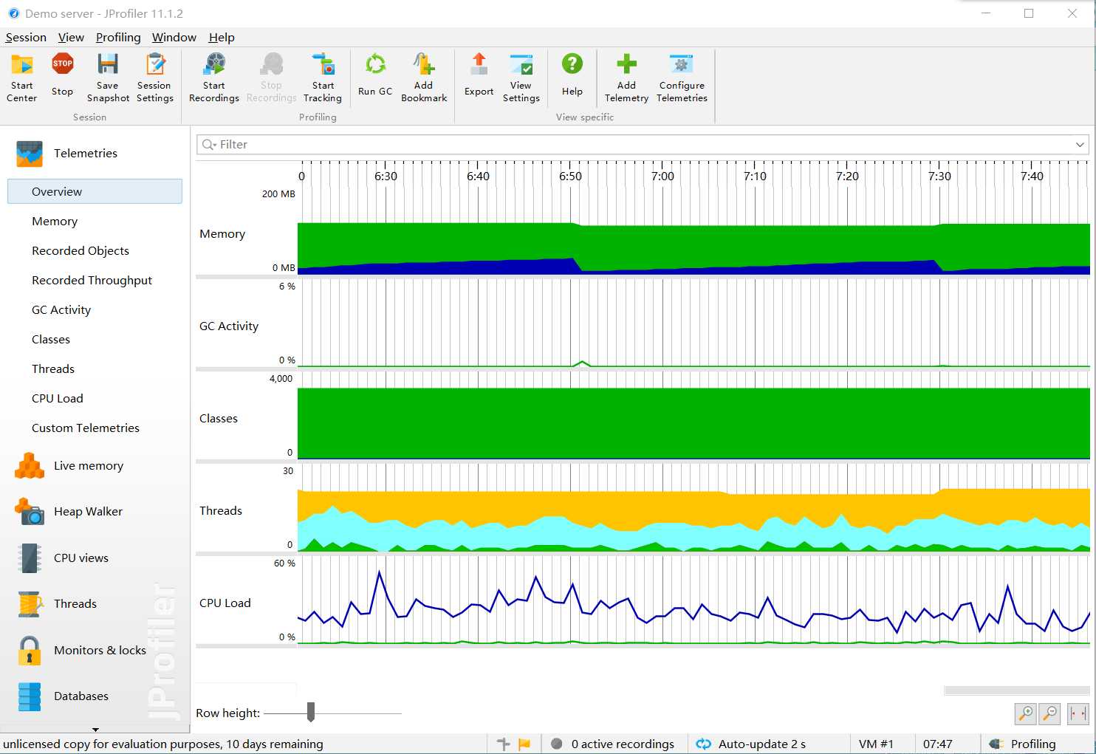Open the Threads section with the spool icon
The width and height of the screenshot is (1096, 754).
[x=75, y=604]
